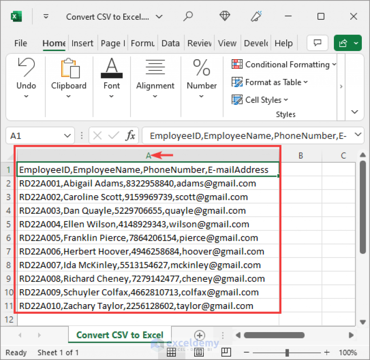The height and width of the screenshot is (360, 370).
Task: Switch to the Insert tab
Action: 82,43
